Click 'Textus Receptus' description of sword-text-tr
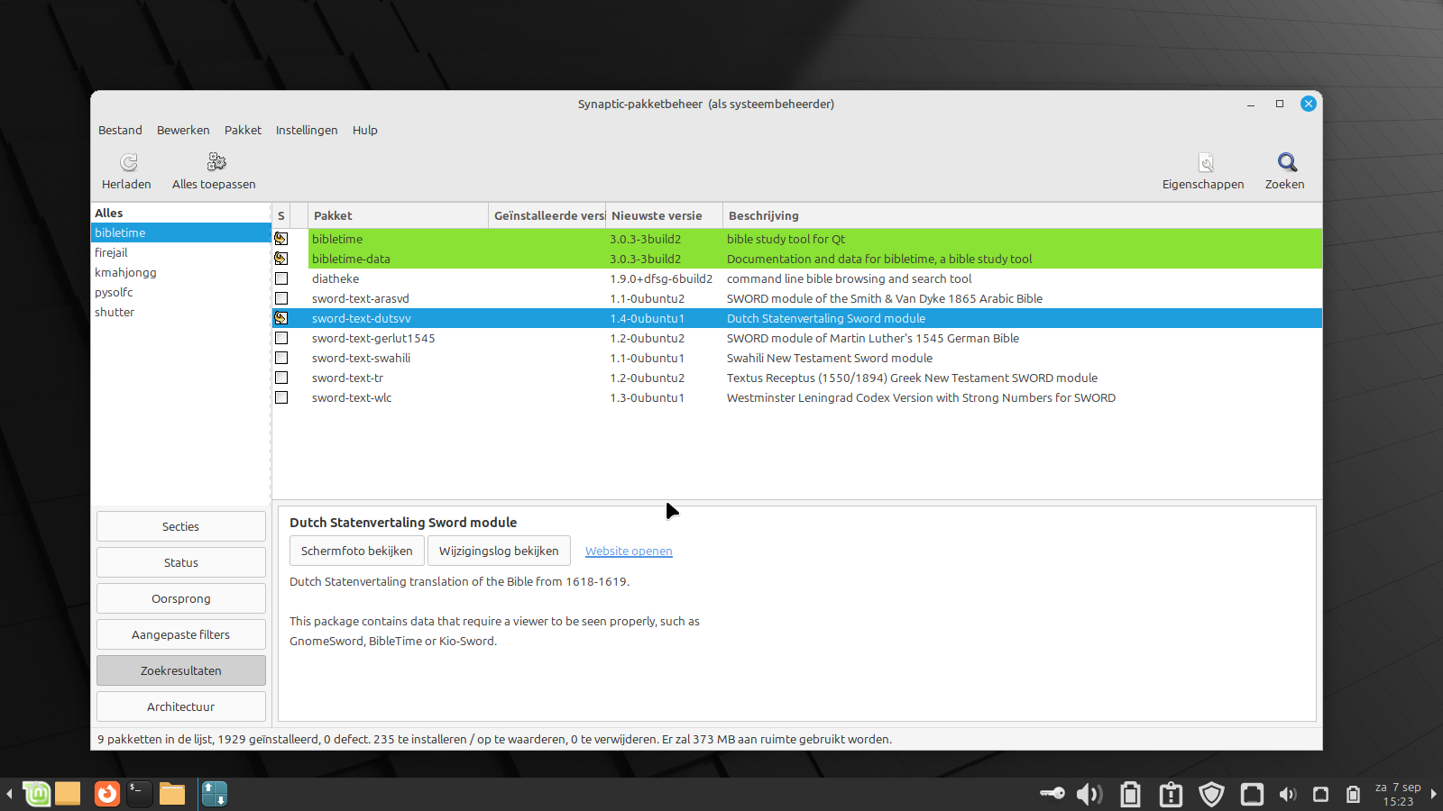 (912, 378)
